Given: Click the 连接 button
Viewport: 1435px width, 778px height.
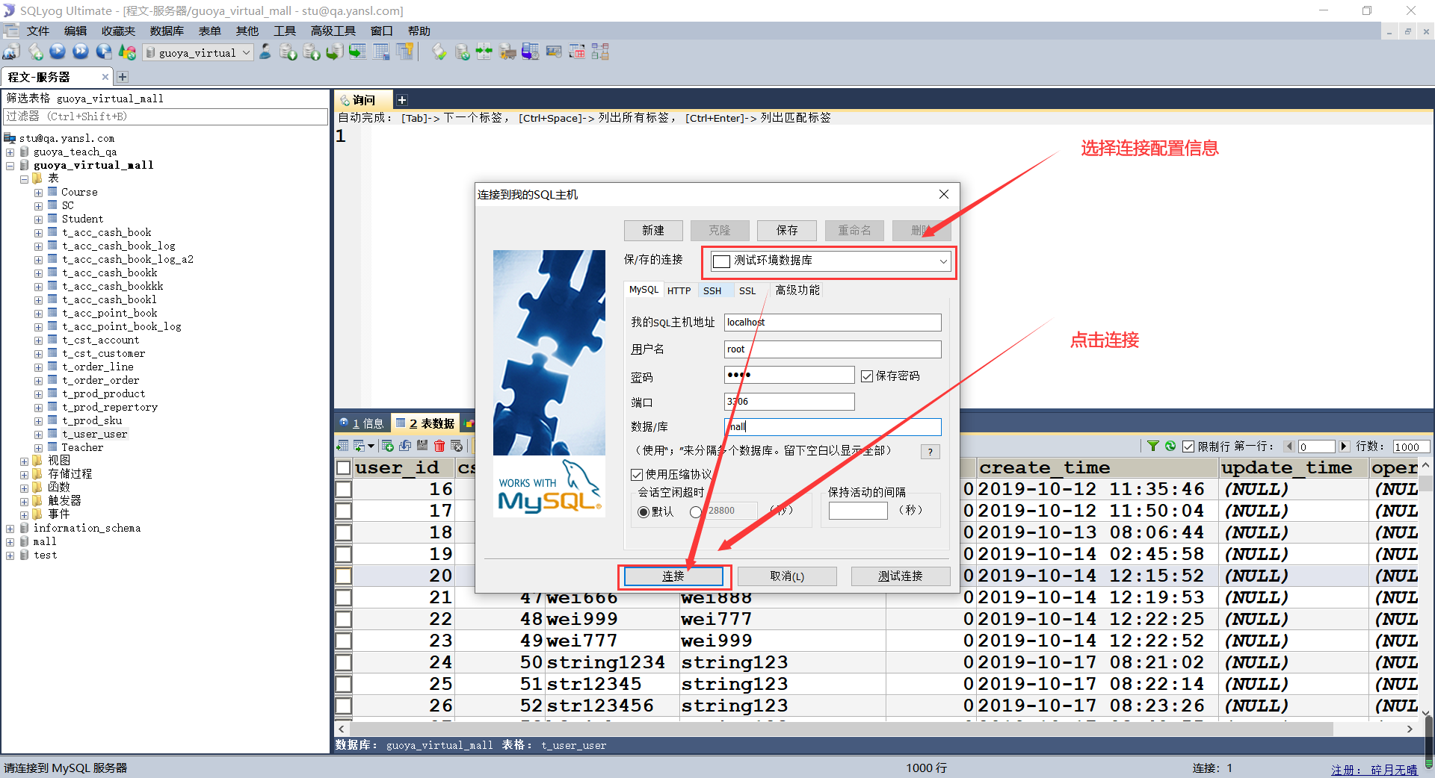Looking at the screenshot, I should coord(673,576).
